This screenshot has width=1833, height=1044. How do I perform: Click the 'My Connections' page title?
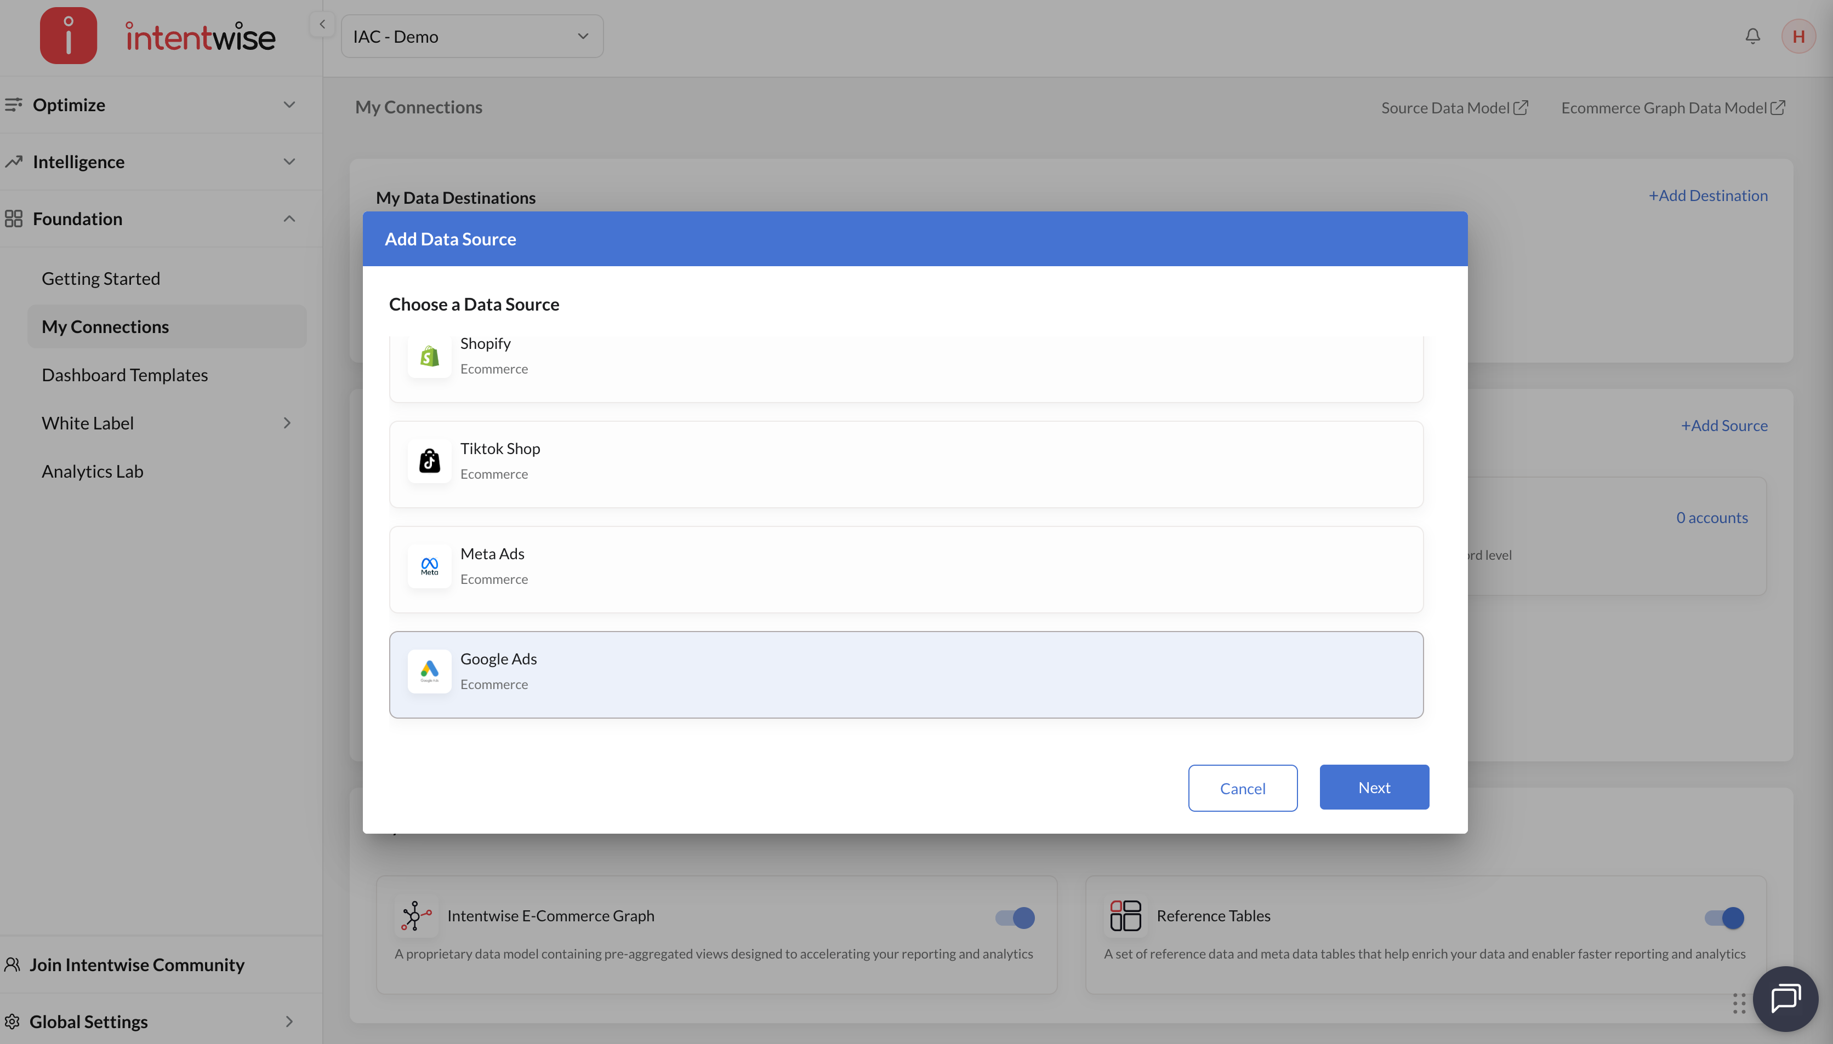[x=418, y=107]
